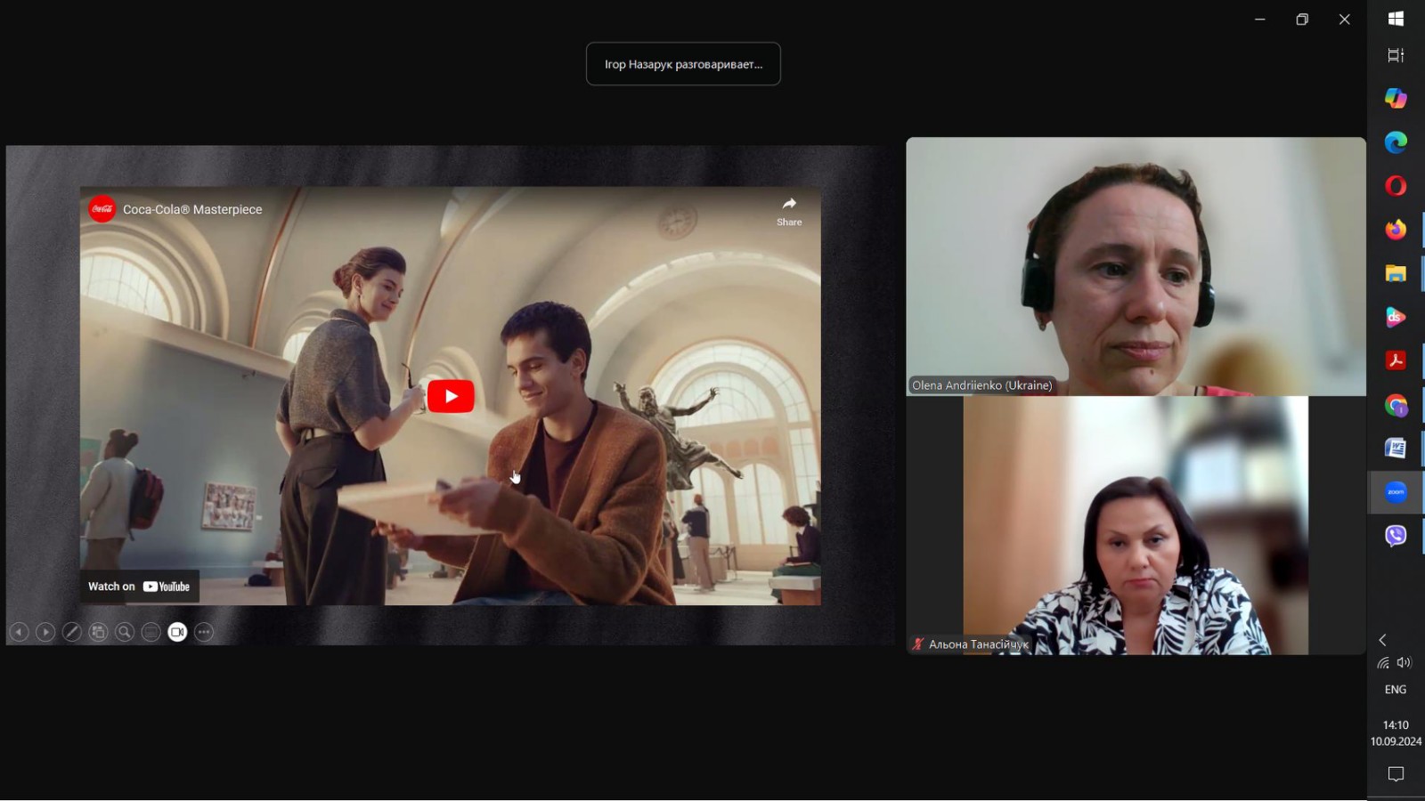
Task: Play the Coca-Cola Masterpiece YouTube video
Action: point(451,396)
